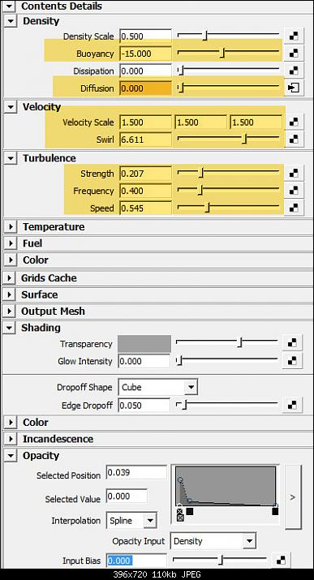This screenshot has width=314, height=580.
Task: Click the map button next to Transparency
Action: 292,343
